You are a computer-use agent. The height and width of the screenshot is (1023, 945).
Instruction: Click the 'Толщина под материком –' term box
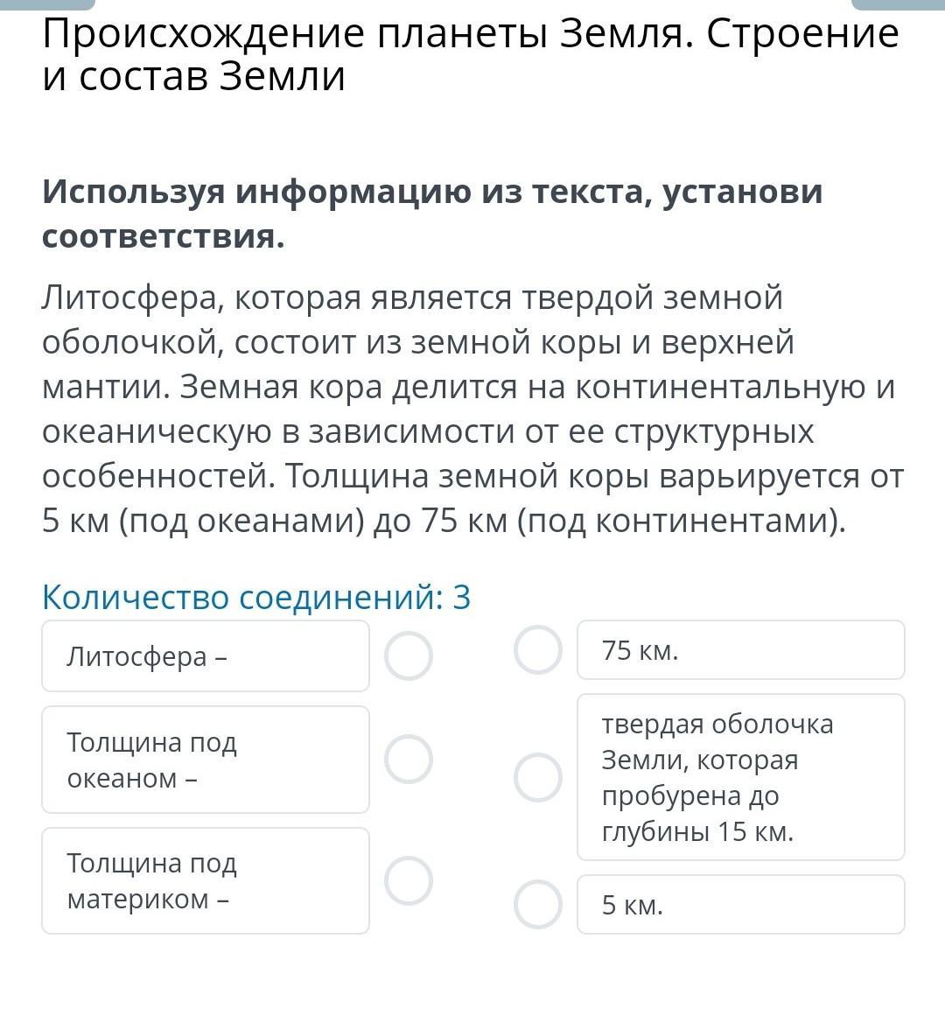206,880
